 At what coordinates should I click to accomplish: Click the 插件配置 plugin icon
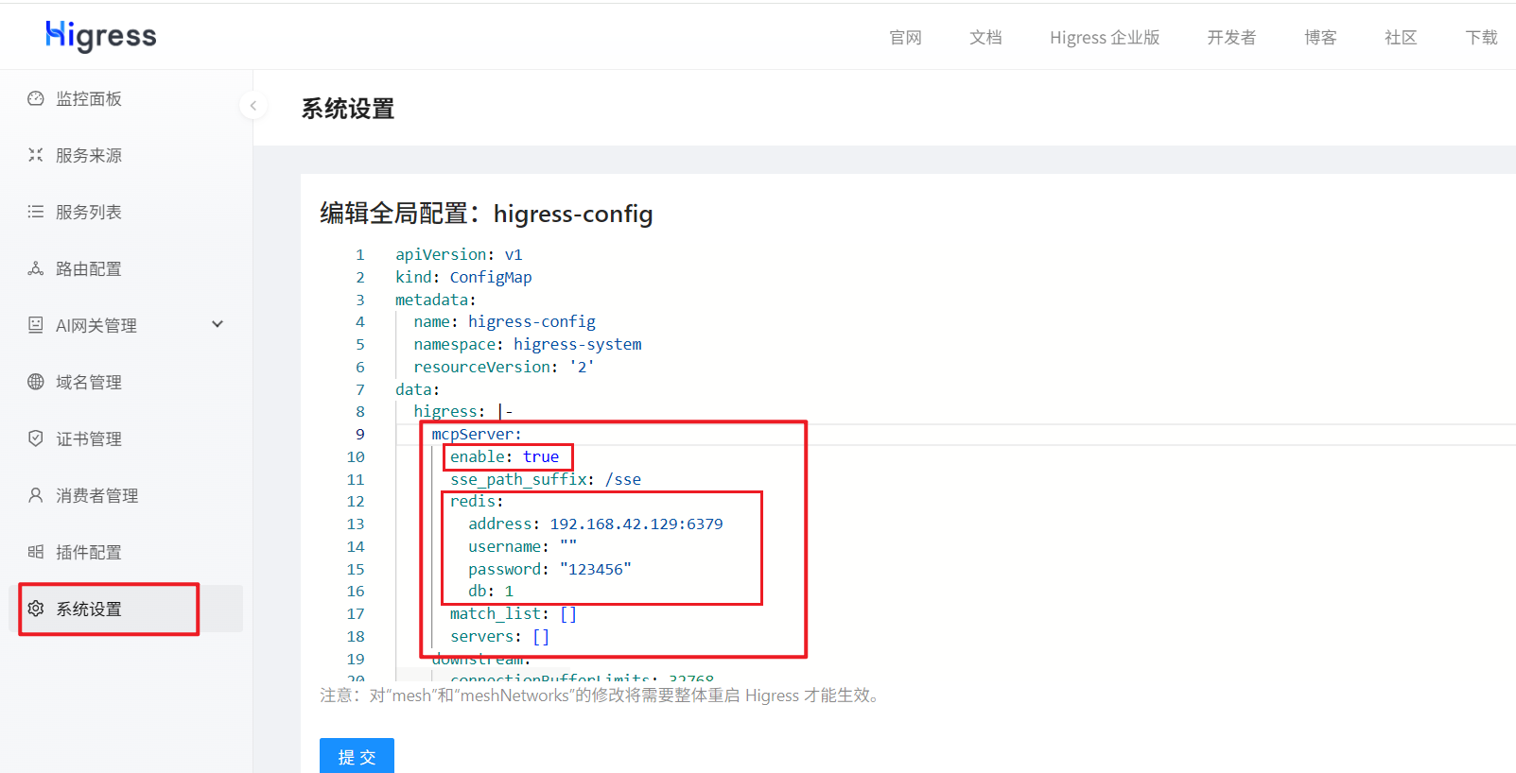(x=36, y=552)
